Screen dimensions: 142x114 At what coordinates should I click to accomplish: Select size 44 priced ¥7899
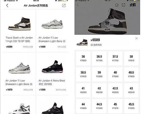83,106
